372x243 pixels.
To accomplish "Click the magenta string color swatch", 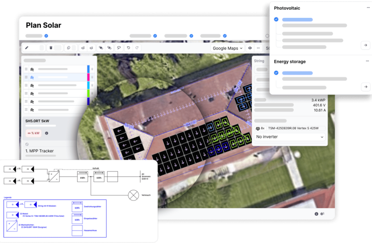I will tap(88, 77).
